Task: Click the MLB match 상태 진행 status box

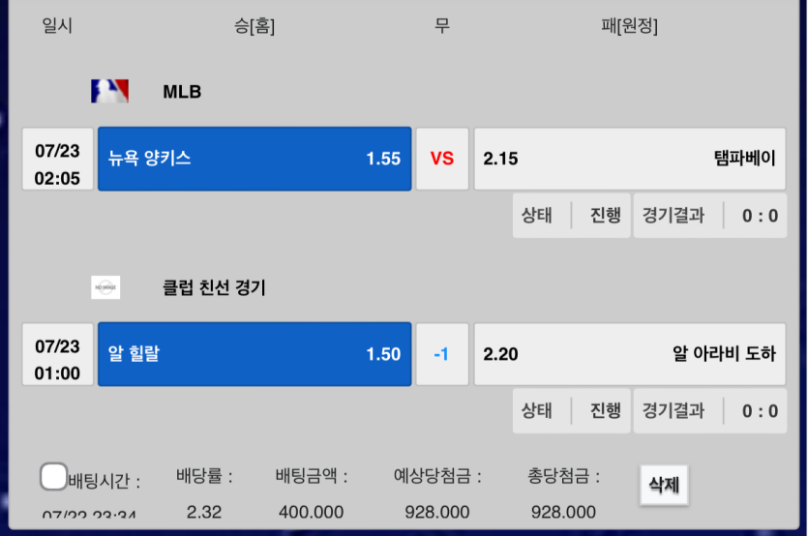Action: tap(571, 216)
